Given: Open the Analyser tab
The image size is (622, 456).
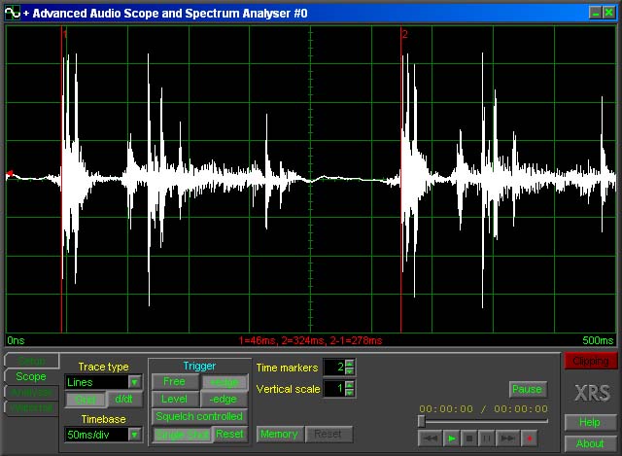Looking at the screenshot, I should click(31, 392).
